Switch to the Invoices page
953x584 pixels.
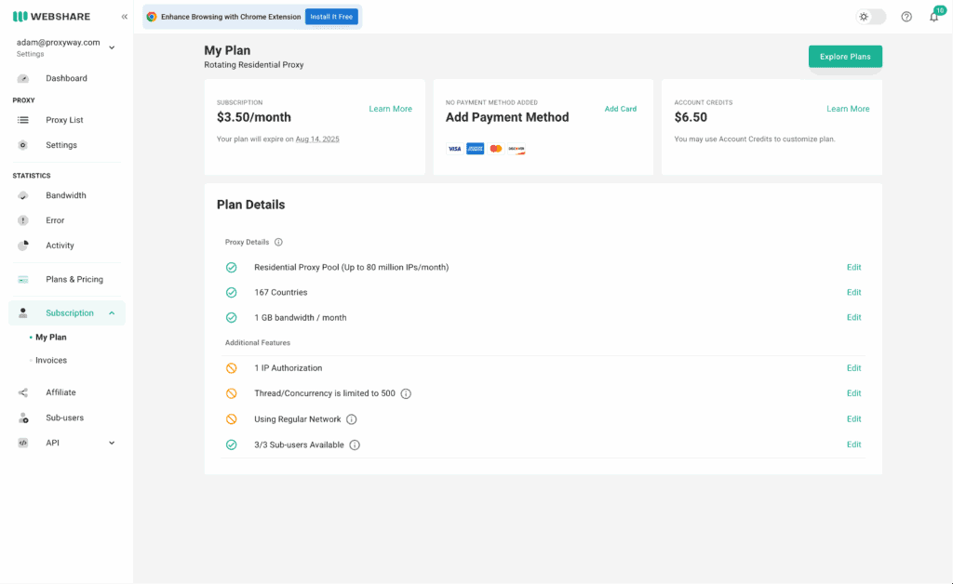pos(51,360)
